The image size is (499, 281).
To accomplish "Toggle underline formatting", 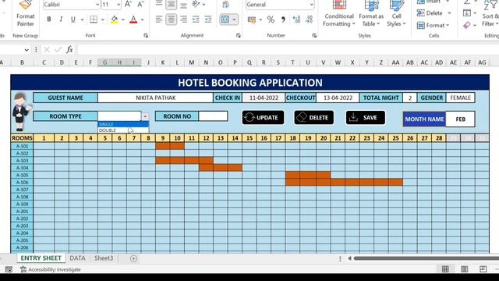I will click(x=73, y=20).
